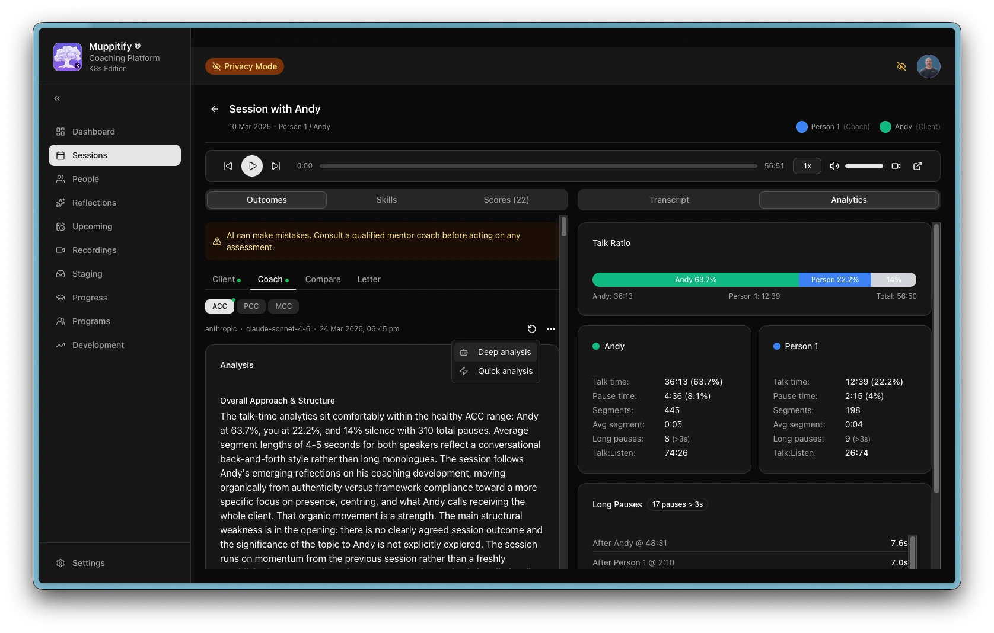Open user profile avatar
The image size is (994, 633).
[x=928, y=66]
